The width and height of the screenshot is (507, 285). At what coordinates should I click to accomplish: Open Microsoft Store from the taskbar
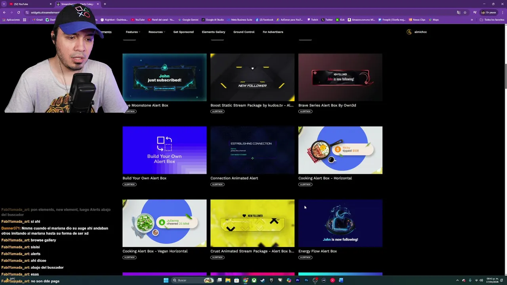[236, 280]
